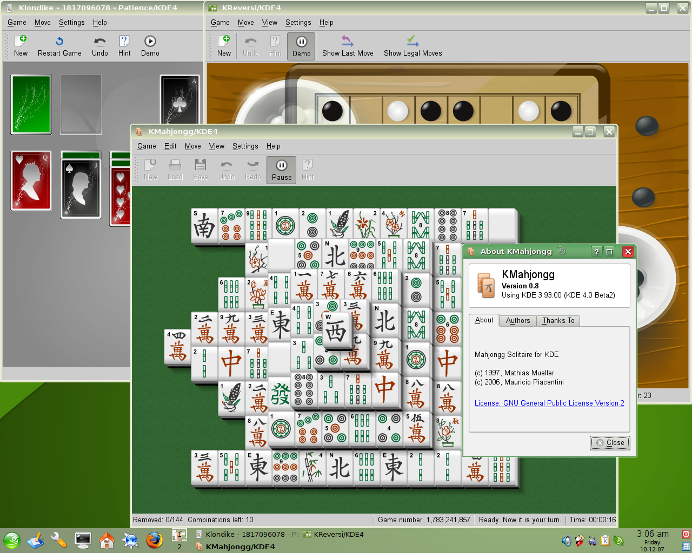Toggle the Pause button in KMahjongg
The image size is (692, 553).
[281, 170]
